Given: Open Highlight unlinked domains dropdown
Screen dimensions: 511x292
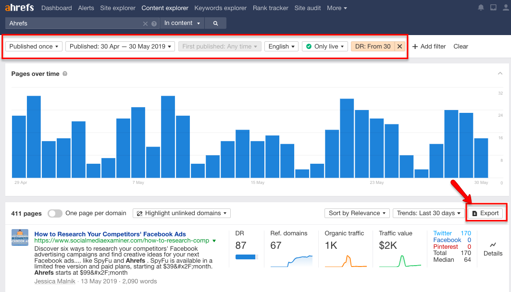Looking at the screenshot, I should (x=182, y=213).
